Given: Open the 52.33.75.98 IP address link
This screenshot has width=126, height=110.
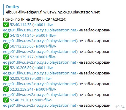Looking at the screenshot, I should click(19, 78).
